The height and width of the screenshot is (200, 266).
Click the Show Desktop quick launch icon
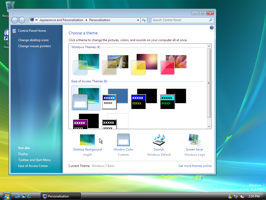coord(17,196)
